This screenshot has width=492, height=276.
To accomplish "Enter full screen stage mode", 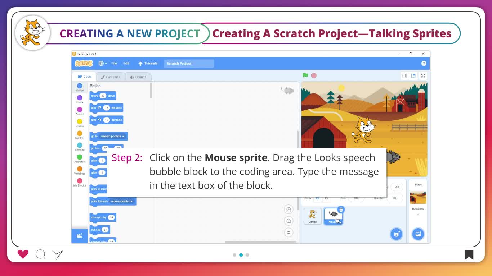I will (423, 75).
